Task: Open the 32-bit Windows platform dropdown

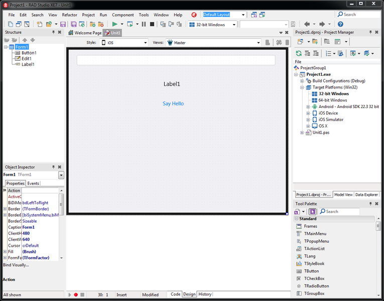Action: click(234, 25)
